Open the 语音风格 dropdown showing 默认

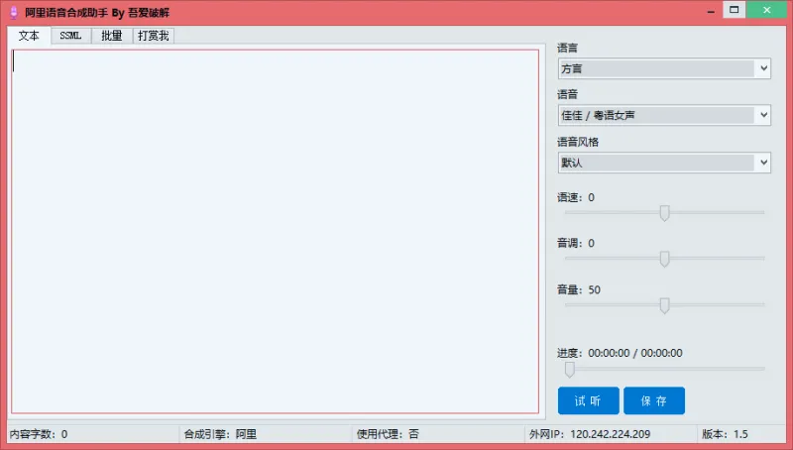pos(664,163)
